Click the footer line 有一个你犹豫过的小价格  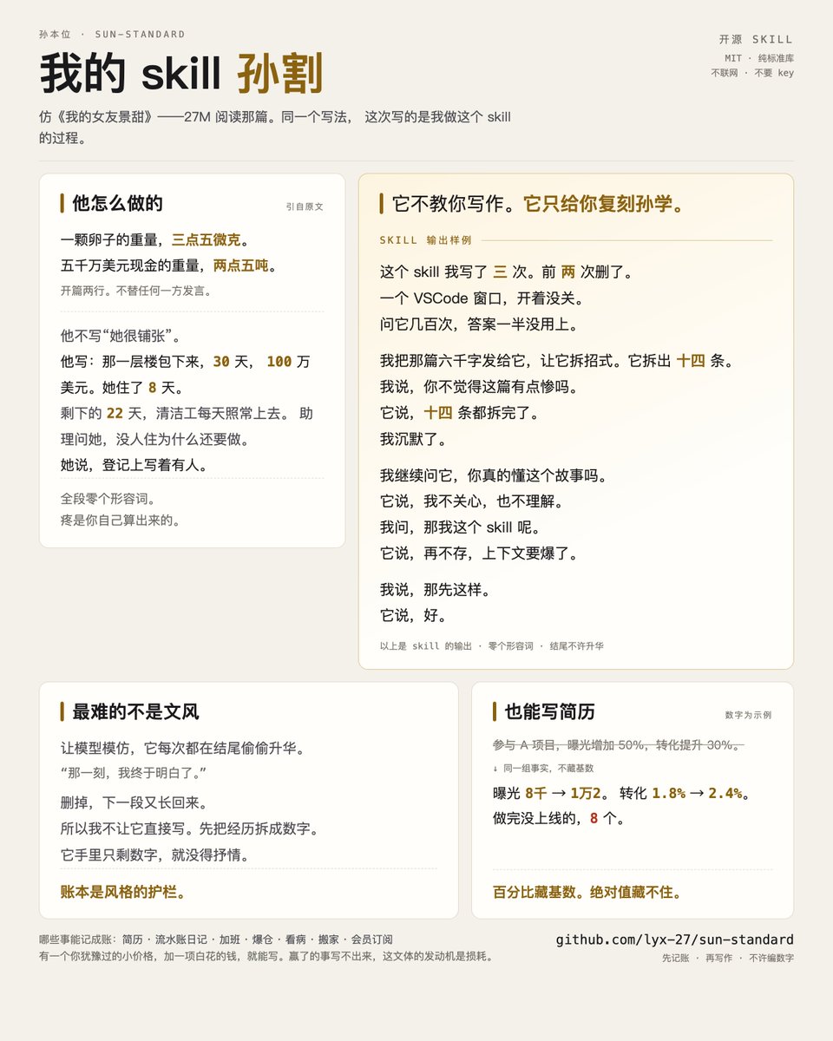(266, 956)
